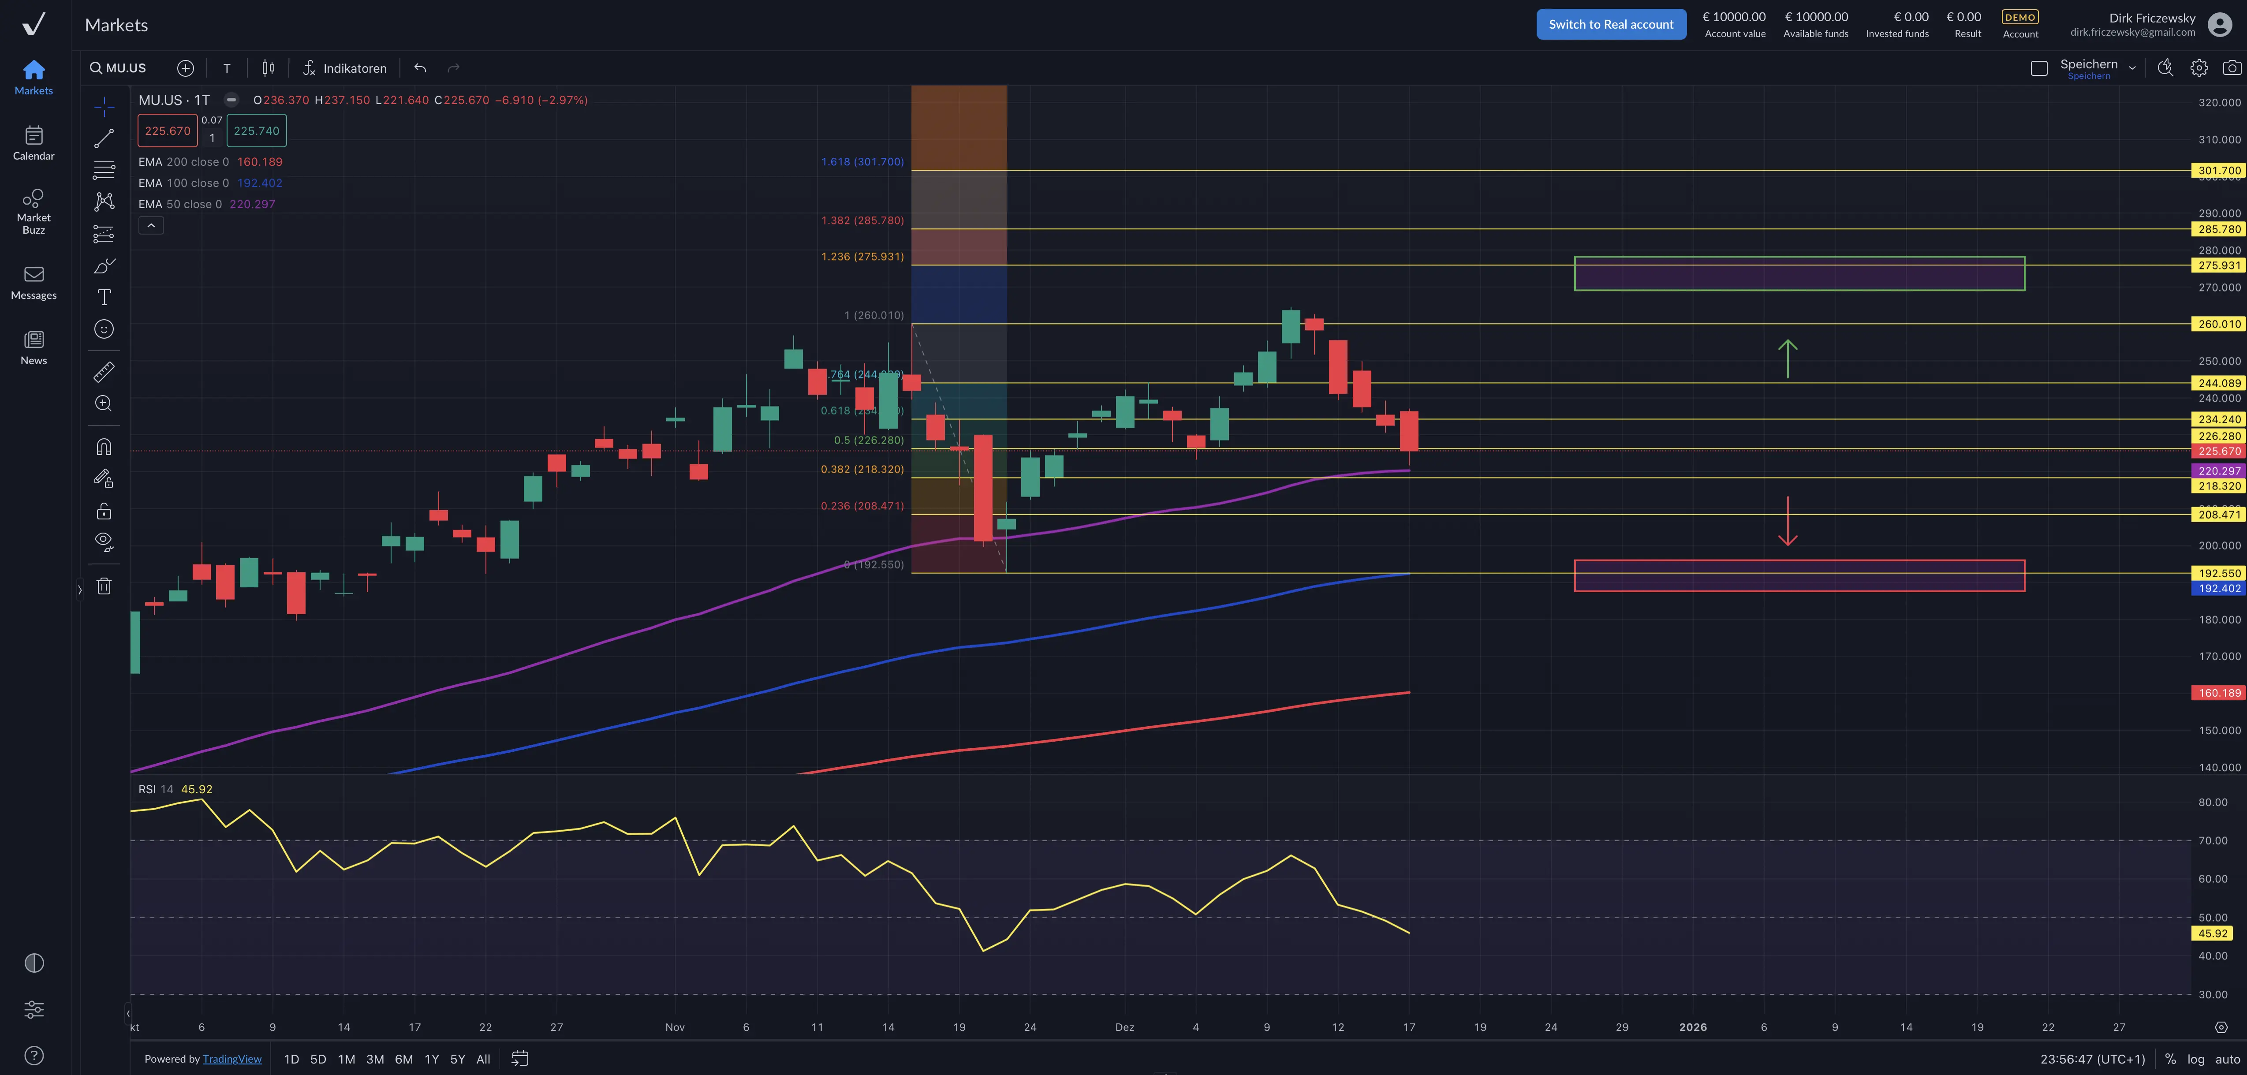Viewport: 2247px width, 1075px height.
Task: Take a chart snapshot with camera icon
Action: 2231,68
